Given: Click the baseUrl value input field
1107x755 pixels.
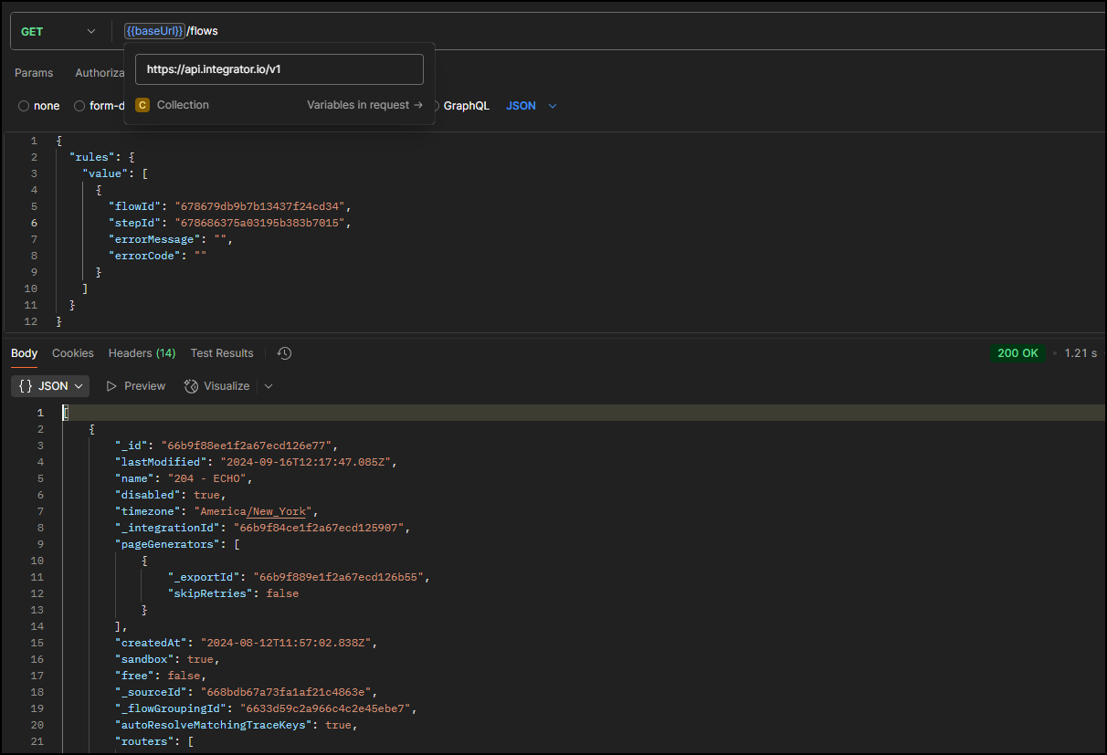Looking at the screenshot, I should pos(279,69).
